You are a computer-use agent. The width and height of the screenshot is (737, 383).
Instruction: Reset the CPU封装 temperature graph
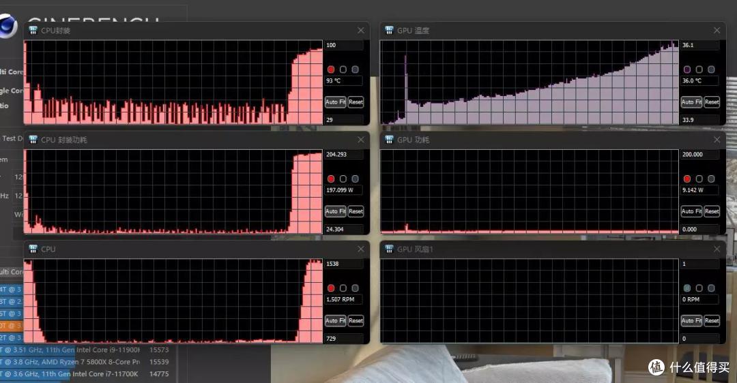tap(356, 102)
